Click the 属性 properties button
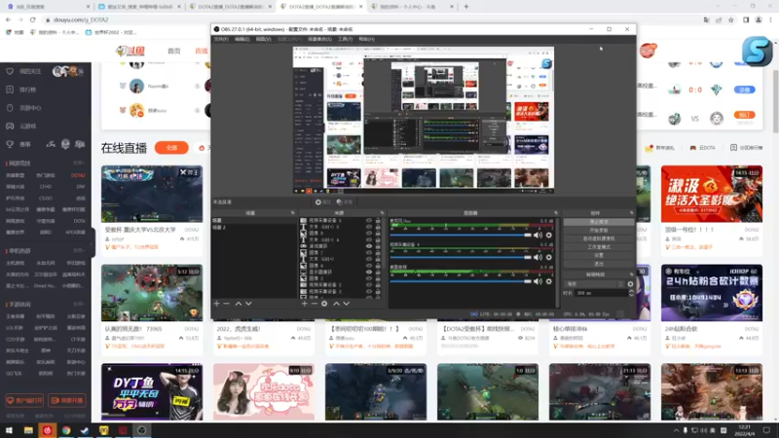 pos(323,202)
